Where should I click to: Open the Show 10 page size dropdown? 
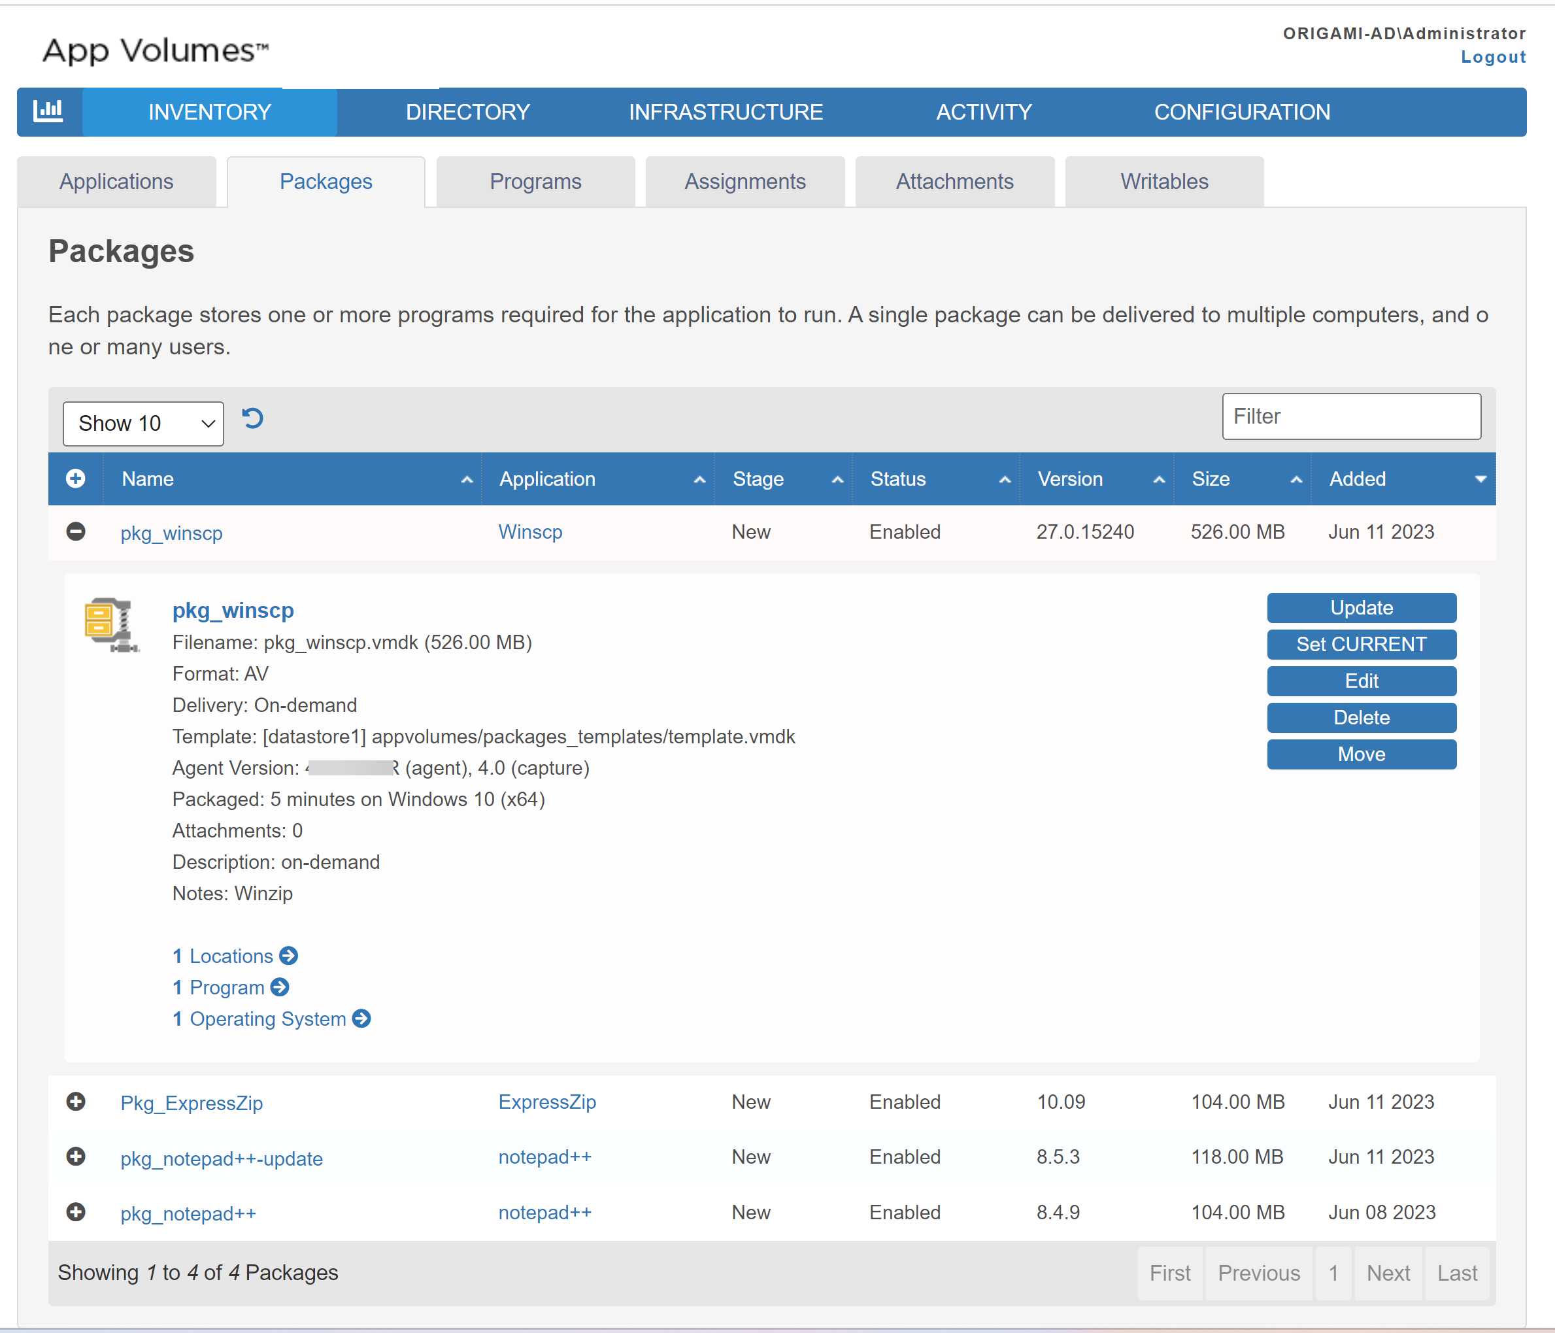143,424
